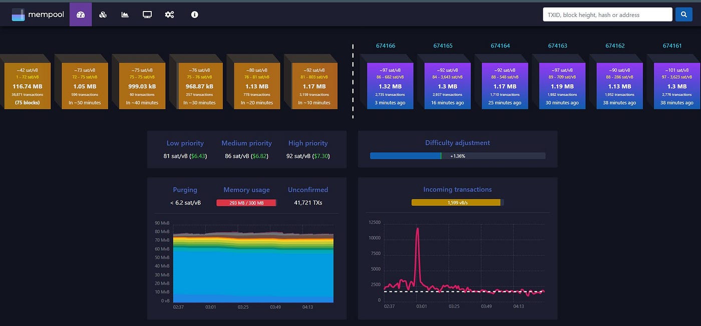This screenshot has height=326, width=701.
Task: Click the difficulty adjustment +1.36% progress bar
Action: point(458,156)
